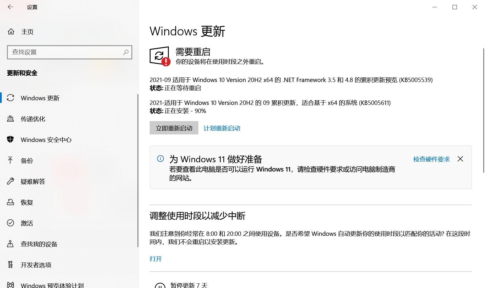
Task: Go back with the arrow icon
Action: [10, 7]
